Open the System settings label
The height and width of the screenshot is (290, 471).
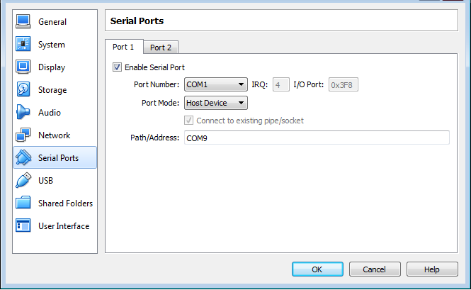point(52,45)
